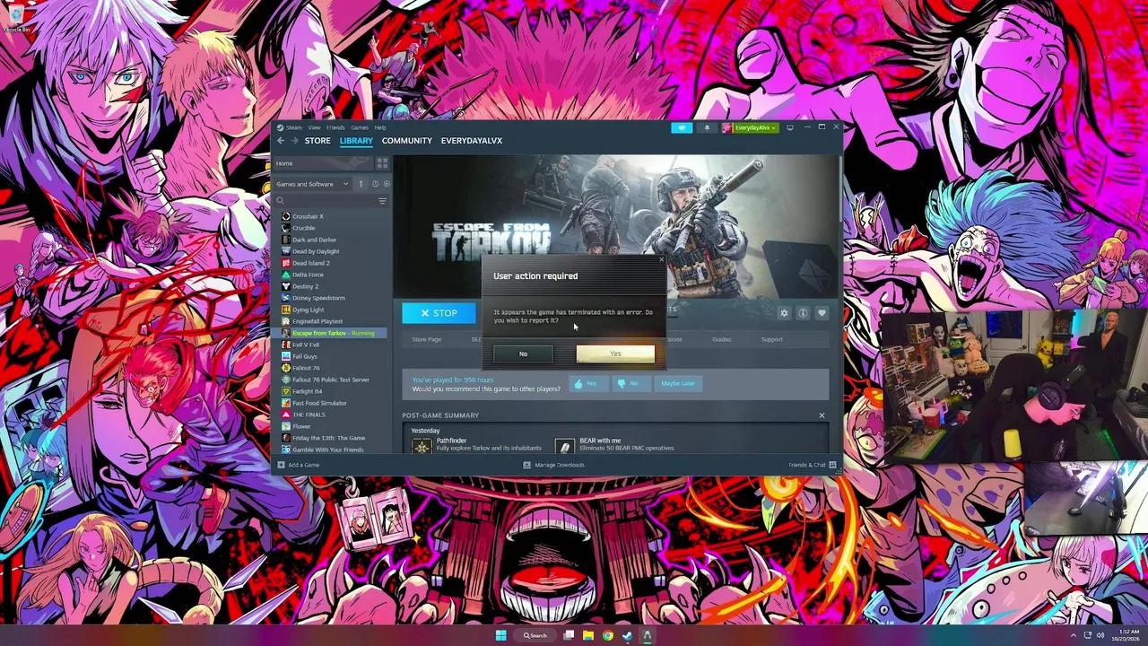Click Yes in error report dialog
Image resolution: width=1148 pixels, height=646 pixels.
pos(615,354)
